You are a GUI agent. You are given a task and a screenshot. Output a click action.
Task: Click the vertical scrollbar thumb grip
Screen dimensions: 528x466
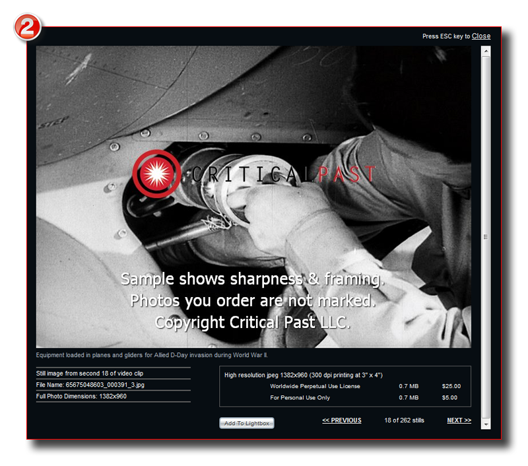tap(486, 237)
